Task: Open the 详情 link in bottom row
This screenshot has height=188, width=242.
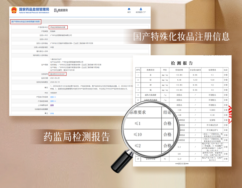Action: click(52, 113)
